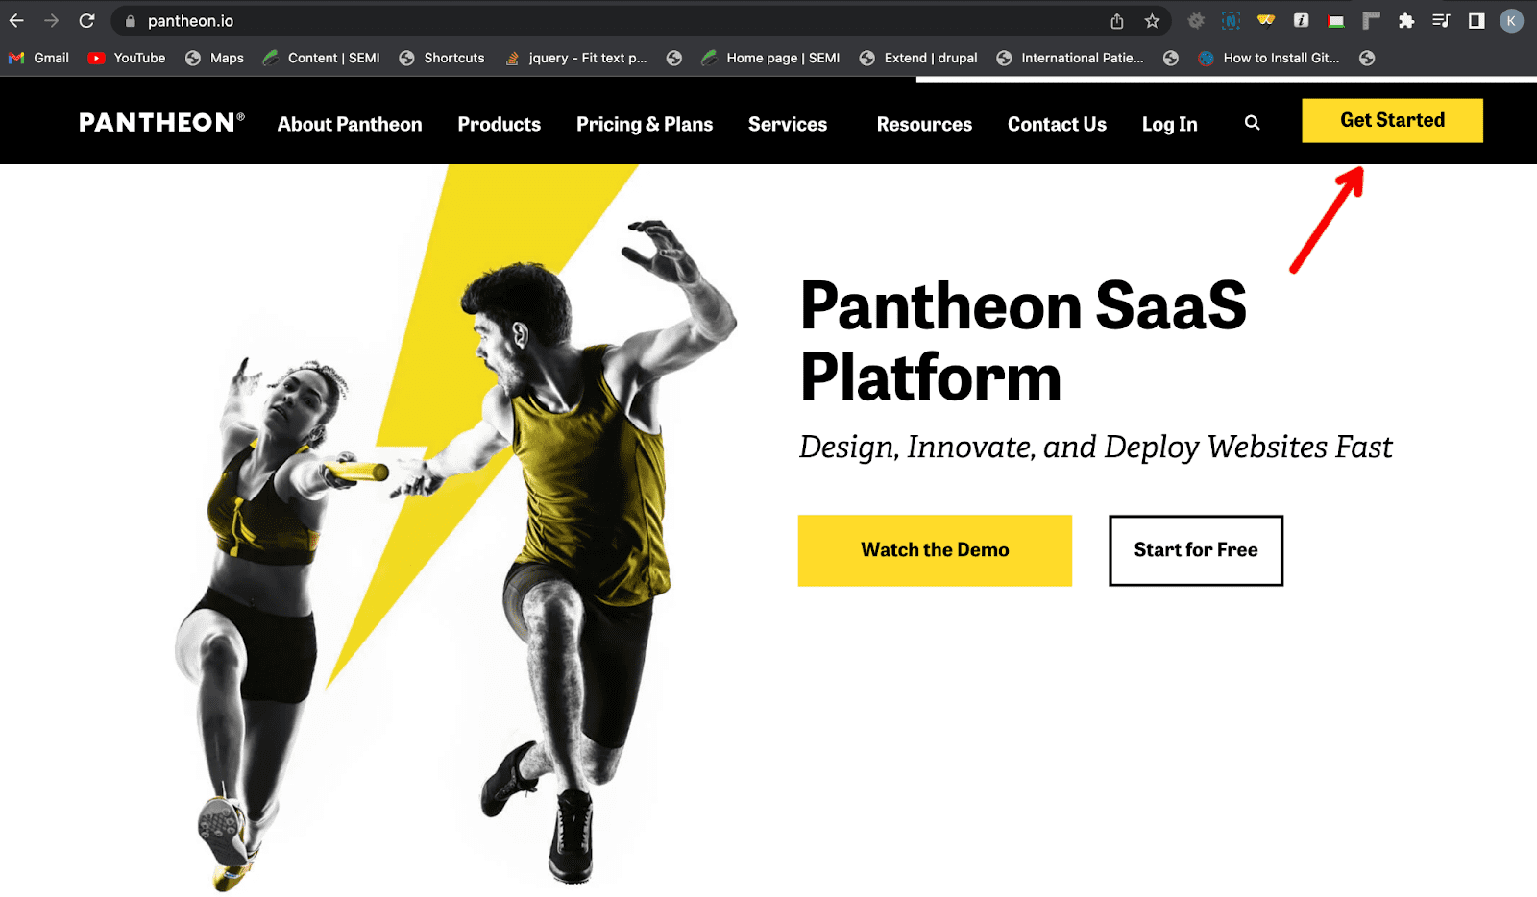Open the gray ruler corner extension
Screen dimensions: 1537x897
pos(1371,20)
